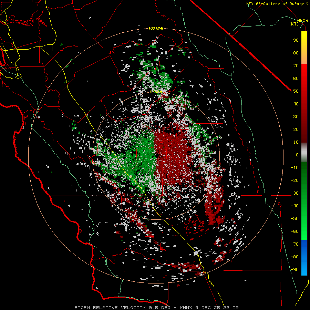Screen dimensions: 310x310
Task: Select the 70 value on velocity scale
Action: coord(296,66)
